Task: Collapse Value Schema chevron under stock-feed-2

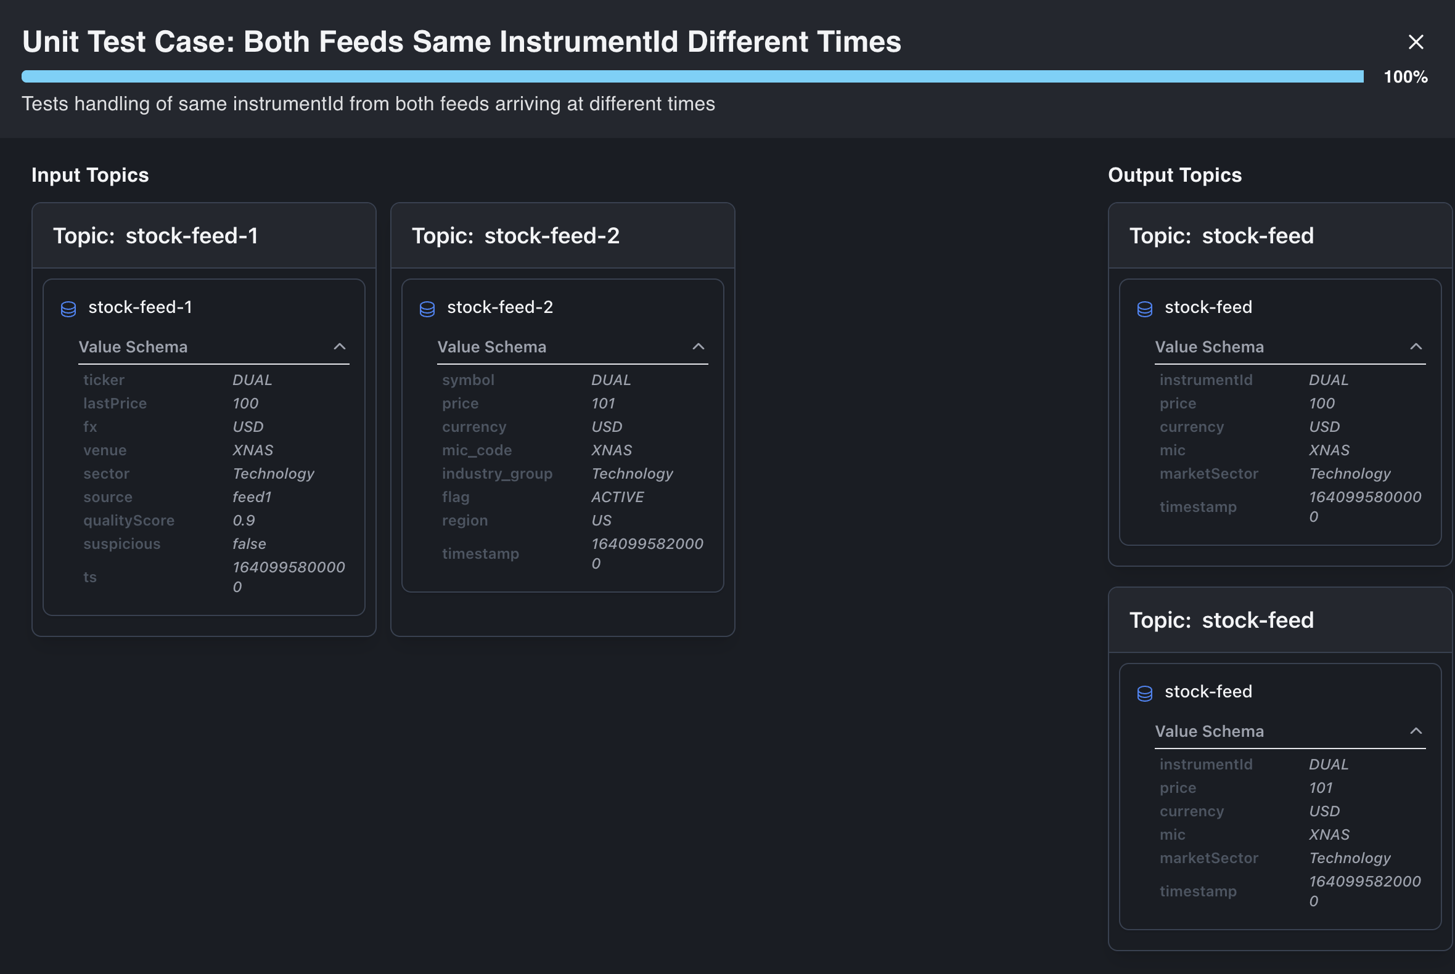Action: pos(698,347)
